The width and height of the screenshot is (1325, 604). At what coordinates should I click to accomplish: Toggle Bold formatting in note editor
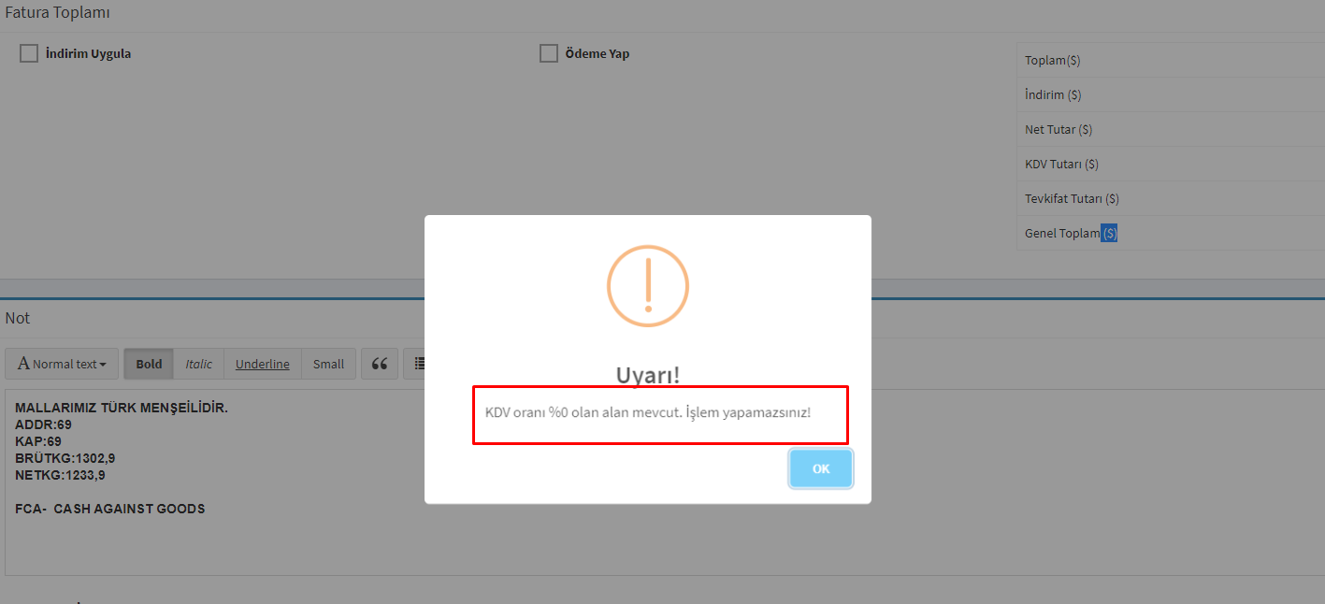click(149, 364)
